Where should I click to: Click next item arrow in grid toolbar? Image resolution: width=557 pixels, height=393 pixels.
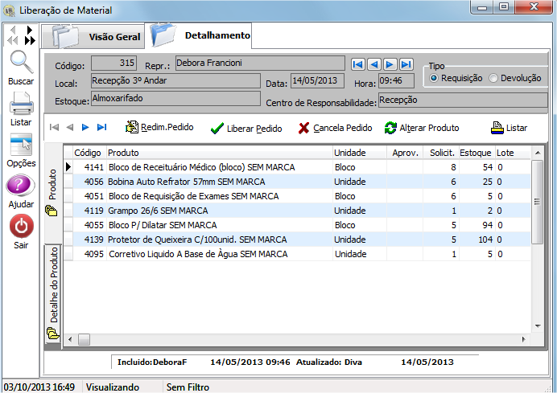point(86,128)
